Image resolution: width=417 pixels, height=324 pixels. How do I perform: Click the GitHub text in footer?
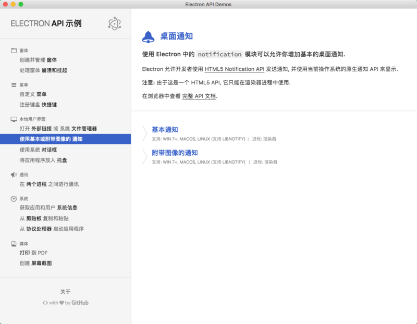[80, 303]
